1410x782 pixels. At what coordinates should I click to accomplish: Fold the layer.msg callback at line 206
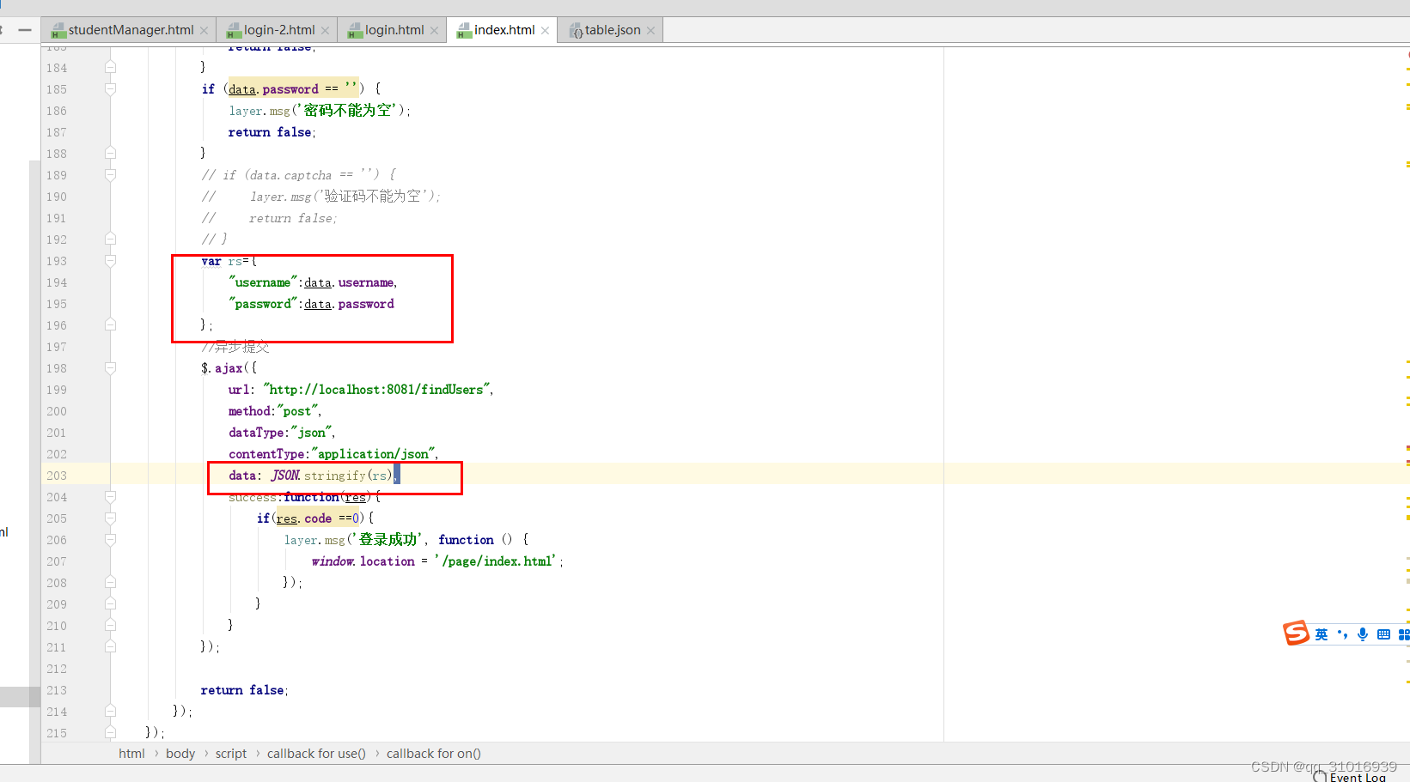tap(110, 539)
